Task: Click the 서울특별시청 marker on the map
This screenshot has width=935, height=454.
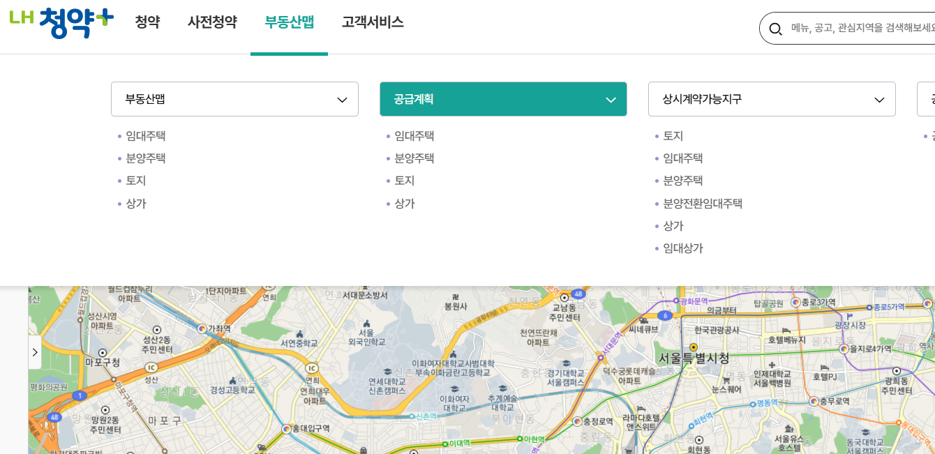Action: click(693, 345)
